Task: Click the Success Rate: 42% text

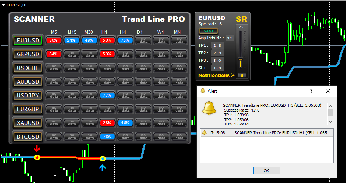Action: 242,110
